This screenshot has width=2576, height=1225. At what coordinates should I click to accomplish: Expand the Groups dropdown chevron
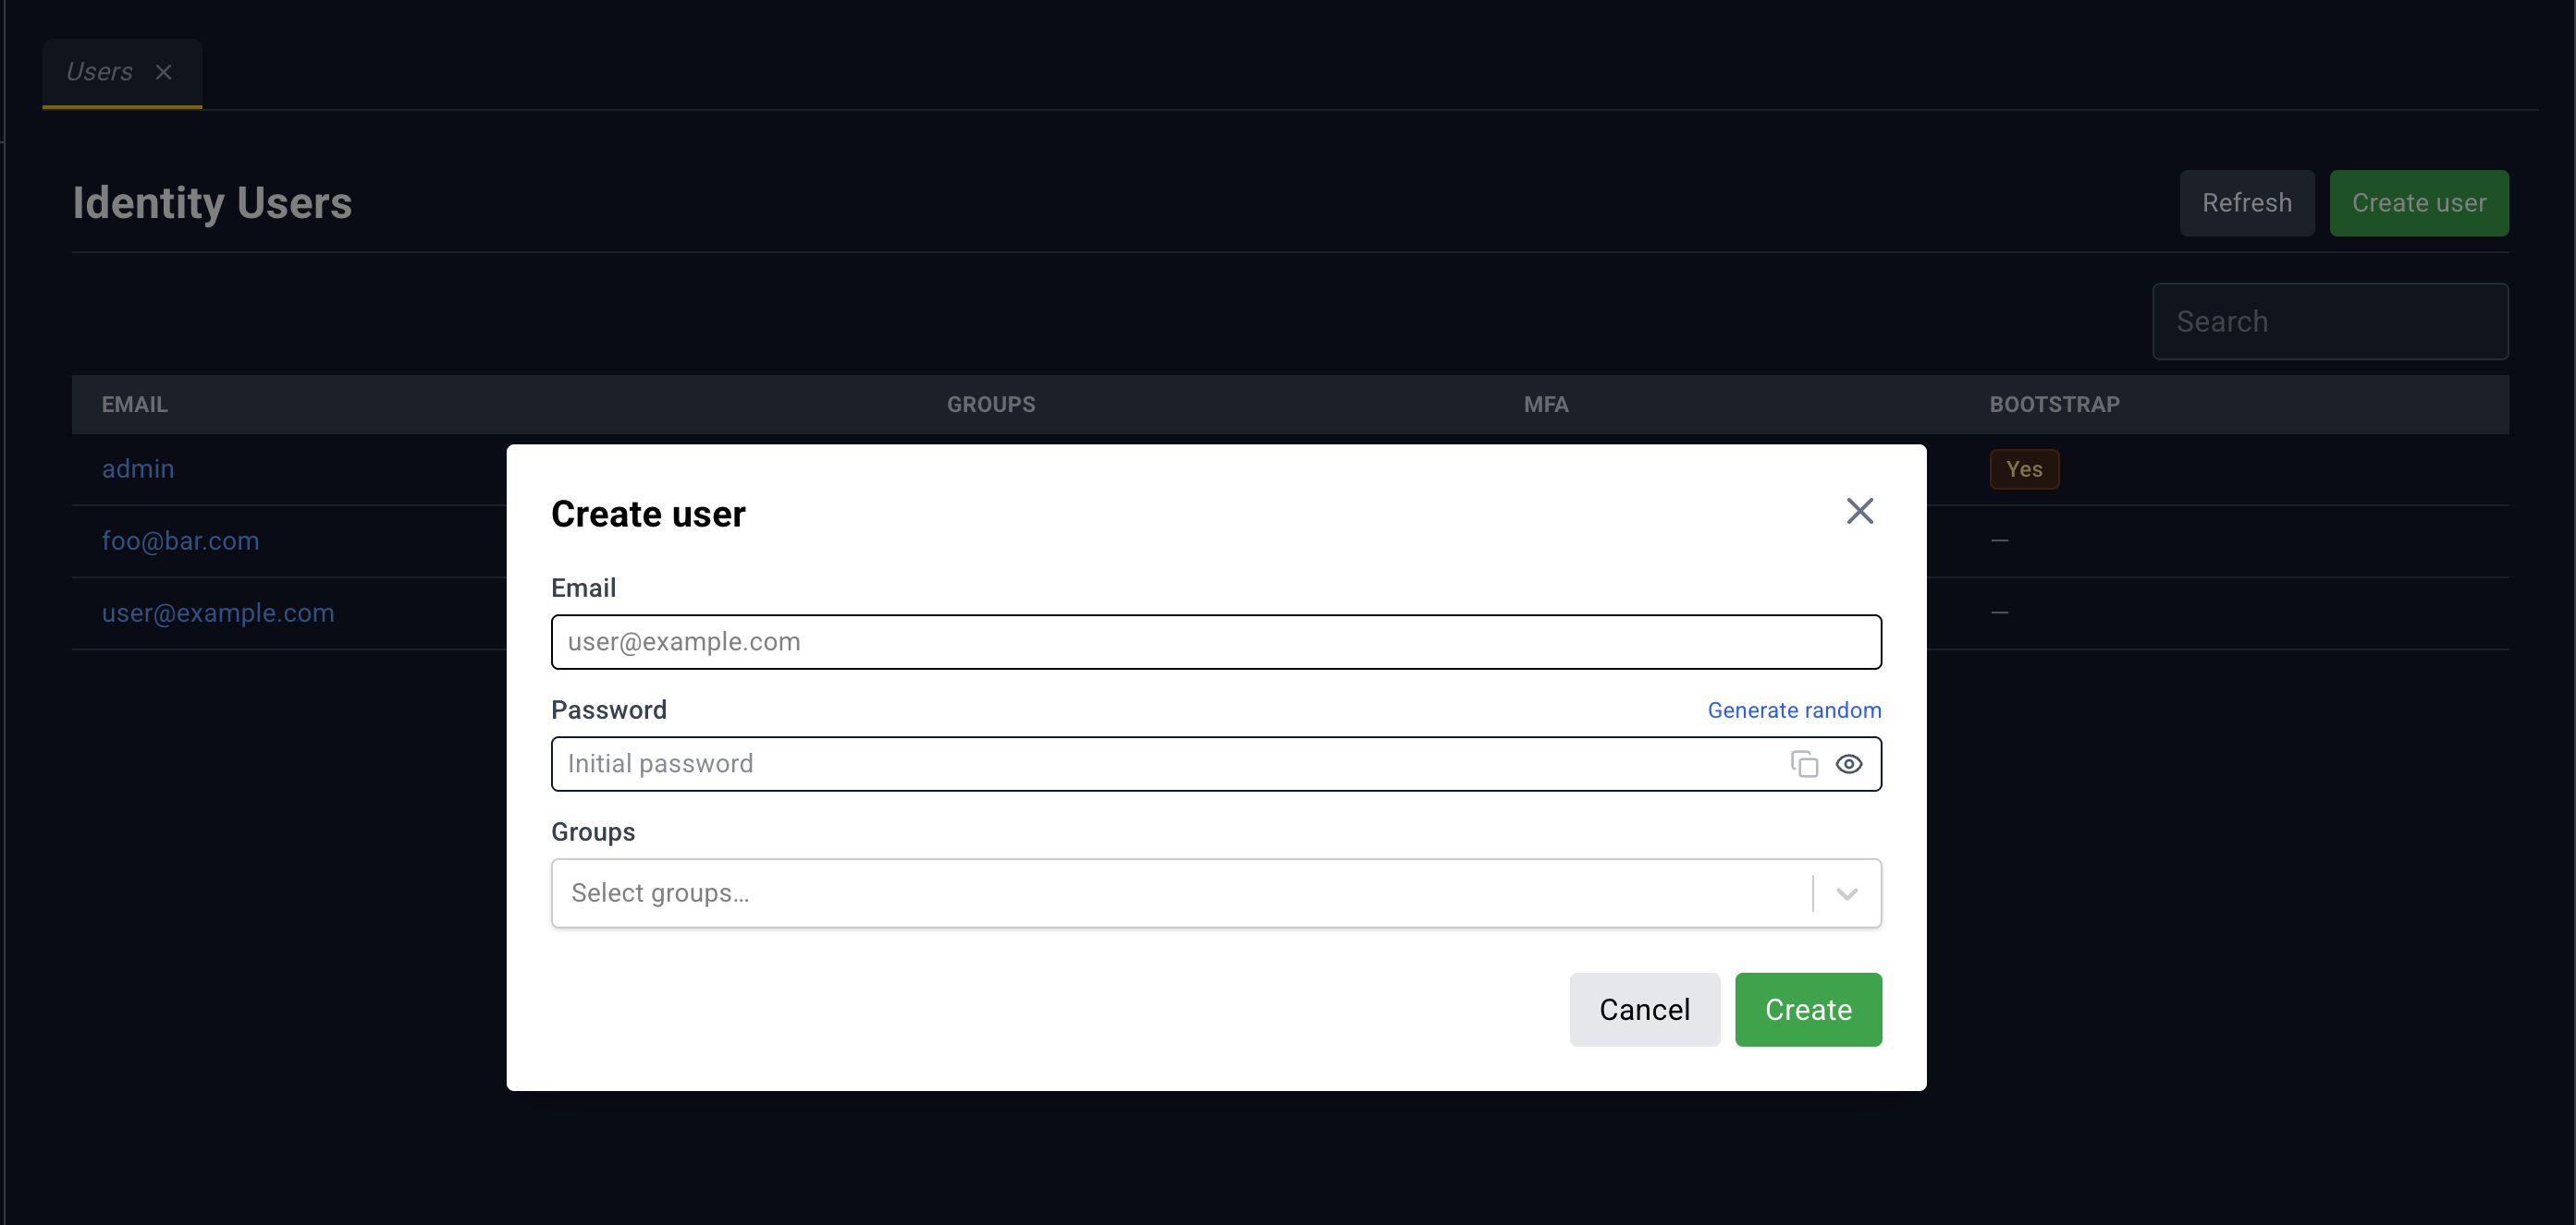click(1847, 893)
